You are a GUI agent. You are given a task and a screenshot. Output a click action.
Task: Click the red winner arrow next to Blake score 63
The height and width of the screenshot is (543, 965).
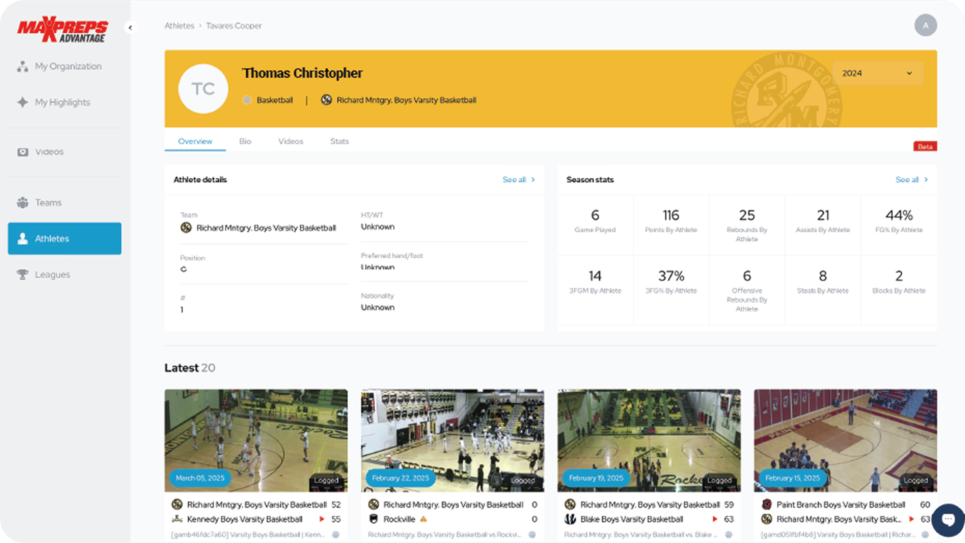tap(715, 519)
